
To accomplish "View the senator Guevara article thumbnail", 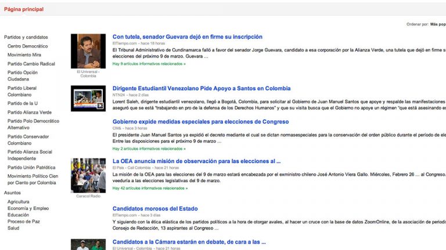I will click(88, 51).
